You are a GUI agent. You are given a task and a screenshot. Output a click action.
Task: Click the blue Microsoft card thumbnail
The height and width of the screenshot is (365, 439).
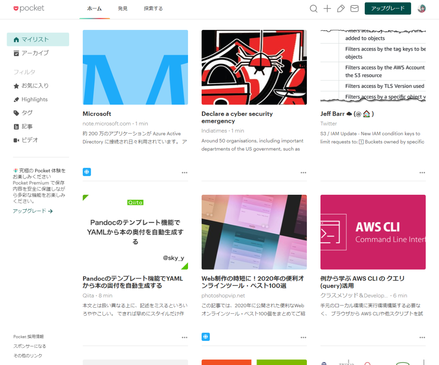(x=135, y=68)
